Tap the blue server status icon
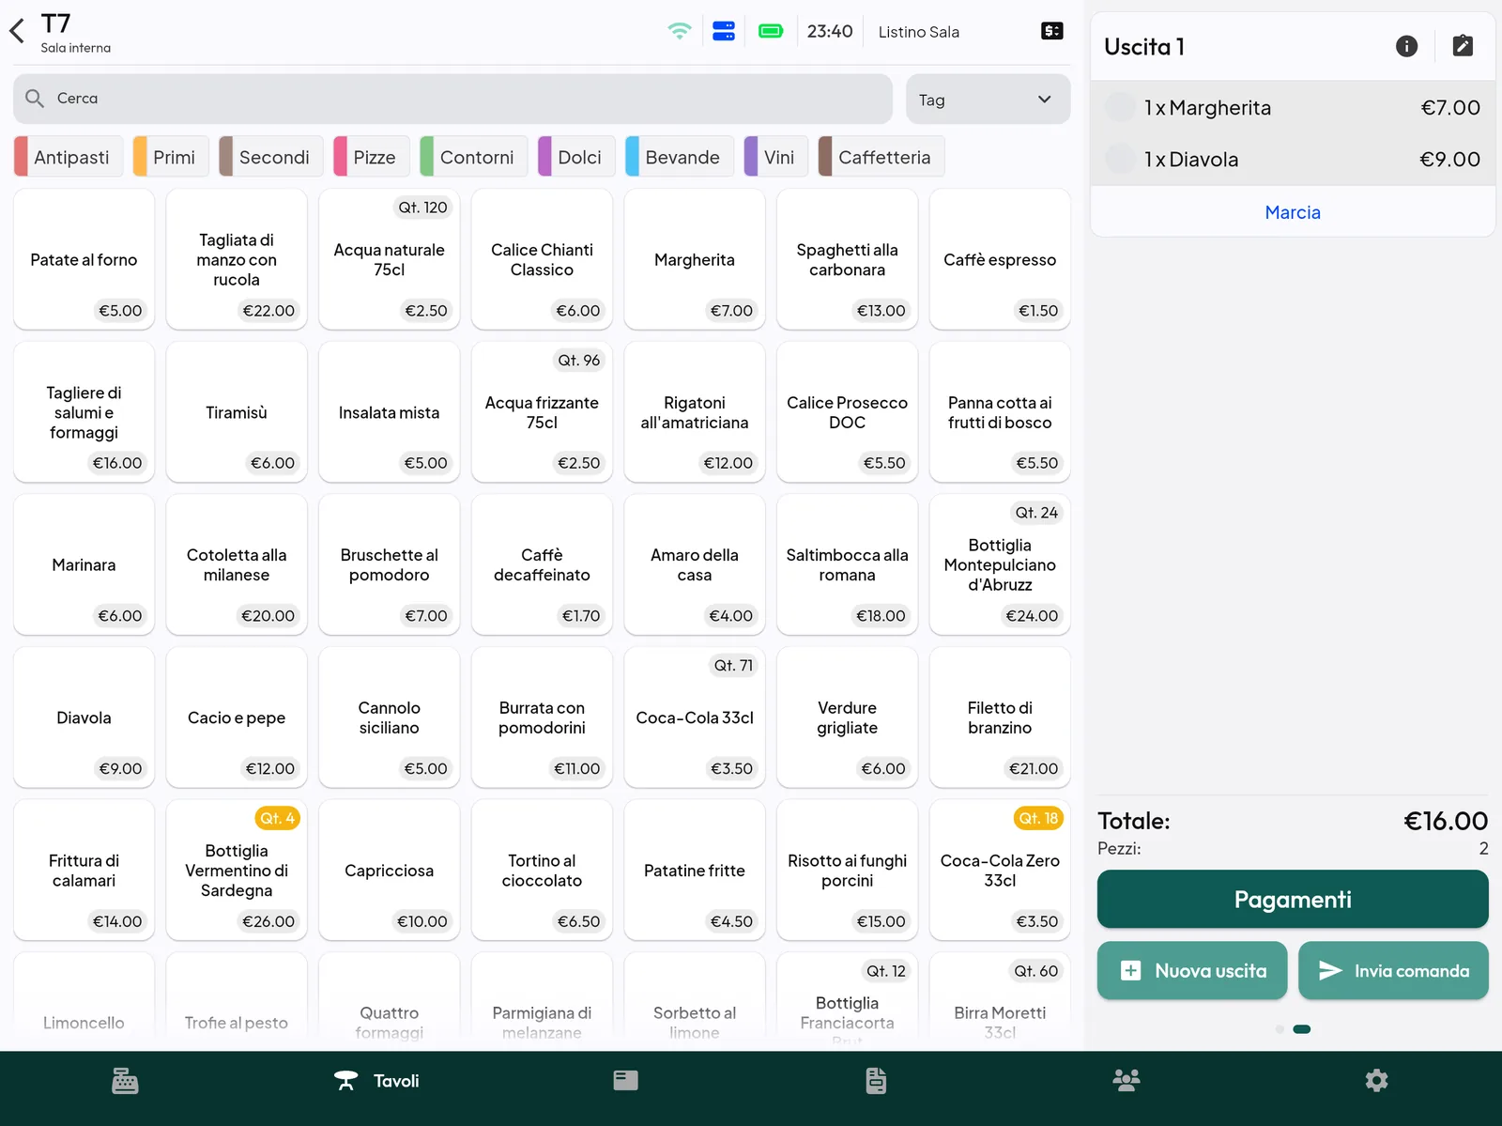This screenshot has width=1502, height=1126. coord(724,31)
